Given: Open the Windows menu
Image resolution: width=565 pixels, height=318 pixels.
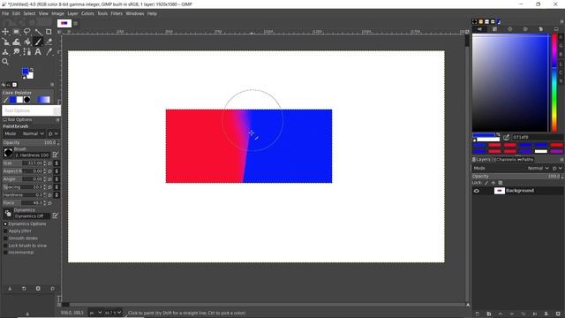Looking at the screenshot, I should [135, 13].
